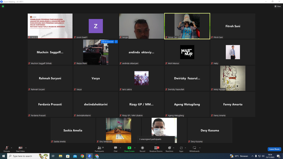Click hengki video tile
The image size is (283, 159).
coord(141,26)
